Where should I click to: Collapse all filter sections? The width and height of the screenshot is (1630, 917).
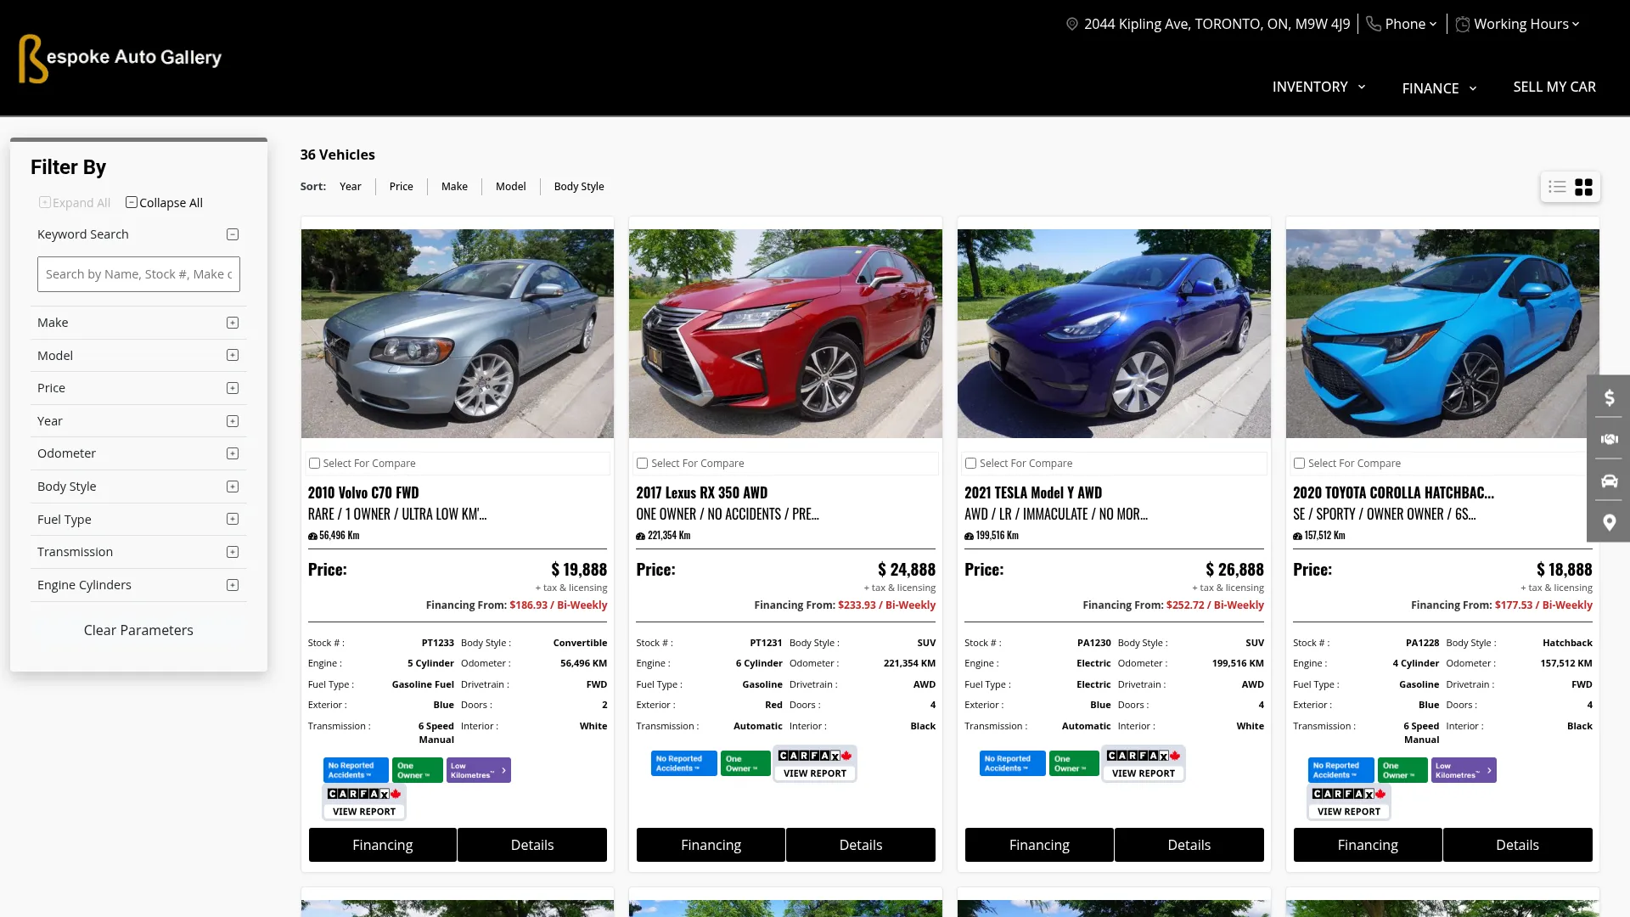pyautogui.click(x=165, y=203)
